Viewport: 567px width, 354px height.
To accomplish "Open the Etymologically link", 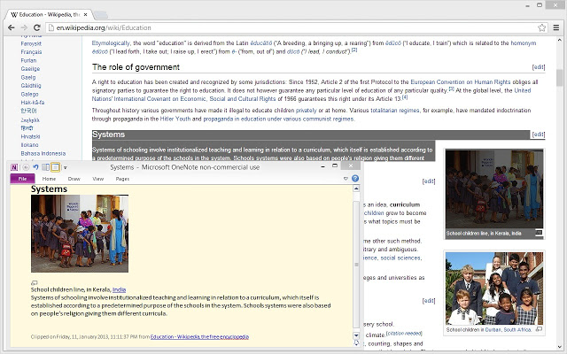I will point(111,43).
